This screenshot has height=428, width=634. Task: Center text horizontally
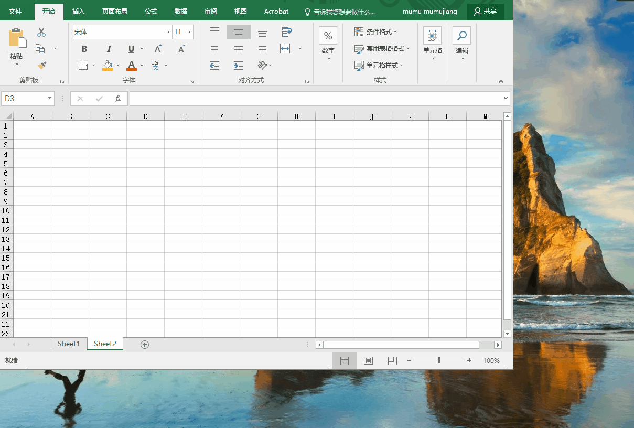pos(239,49)
